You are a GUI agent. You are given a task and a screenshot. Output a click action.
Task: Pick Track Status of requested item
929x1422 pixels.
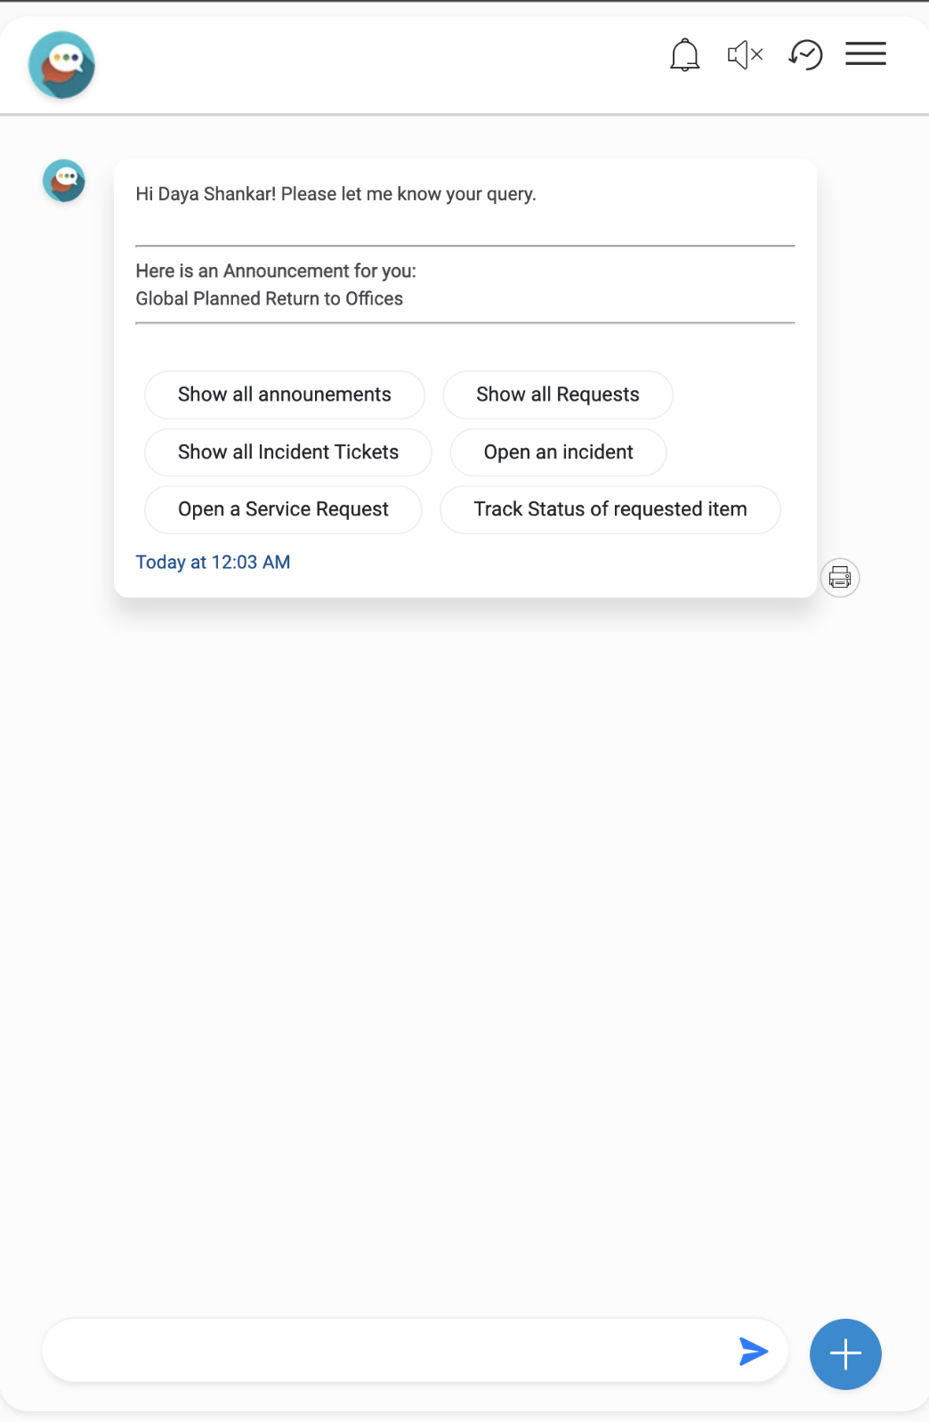click(x=610, y=509)
